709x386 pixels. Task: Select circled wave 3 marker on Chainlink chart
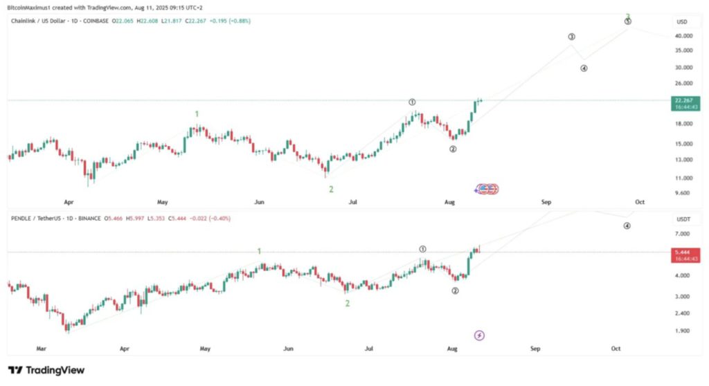coord(571,37)
